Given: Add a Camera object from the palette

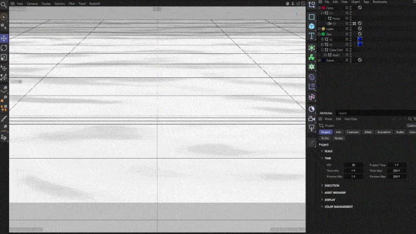Looking at the screenshot, I should (312, 118).
